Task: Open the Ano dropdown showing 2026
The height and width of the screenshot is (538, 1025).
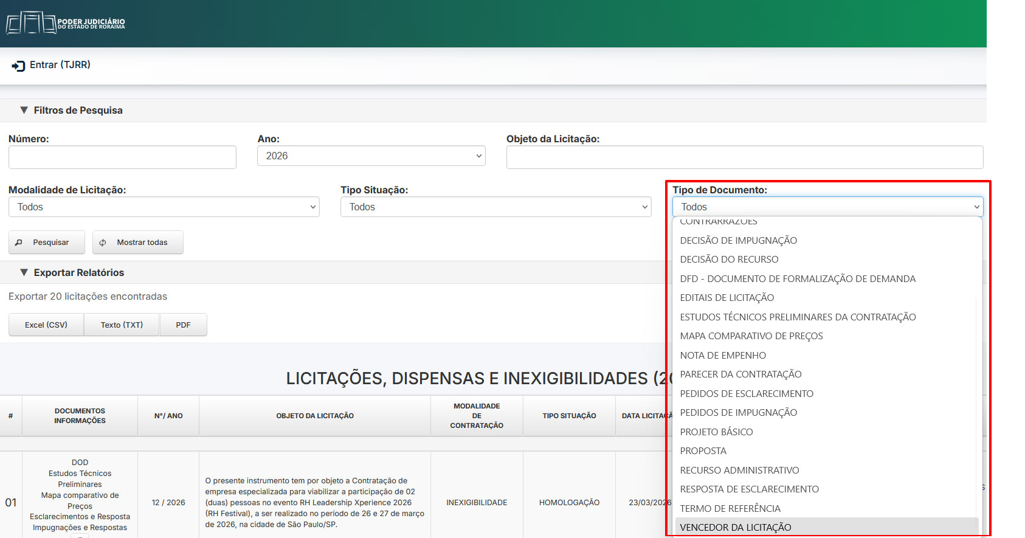Action: point(371,156)
